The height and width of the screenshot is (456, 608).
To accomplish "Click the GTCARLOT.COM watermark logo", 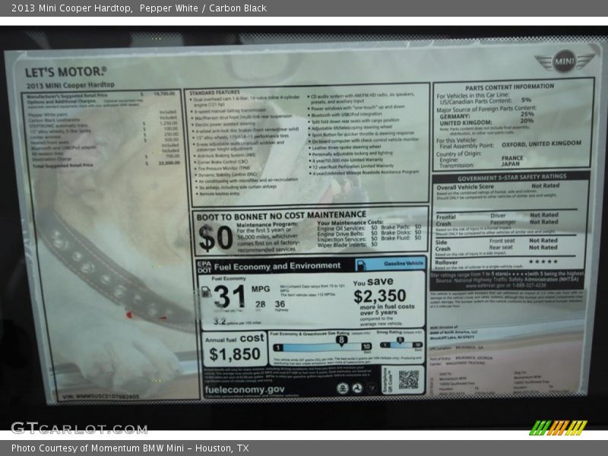I will pyautogui.click(x=79, y=428).
